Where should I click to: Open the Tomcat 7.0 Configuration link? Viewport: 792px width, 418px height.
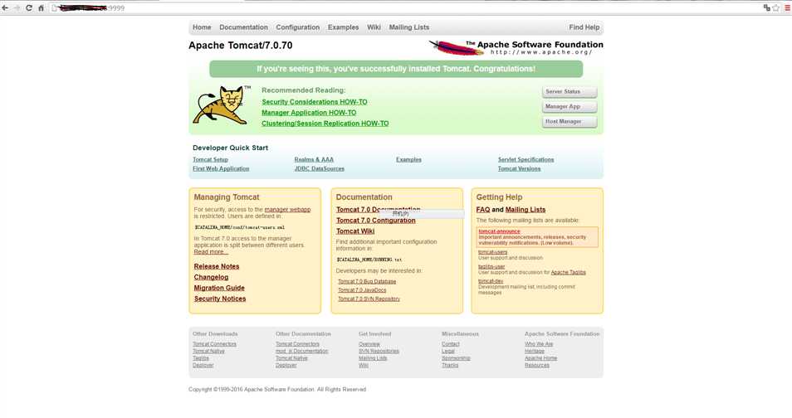point(376,221)
